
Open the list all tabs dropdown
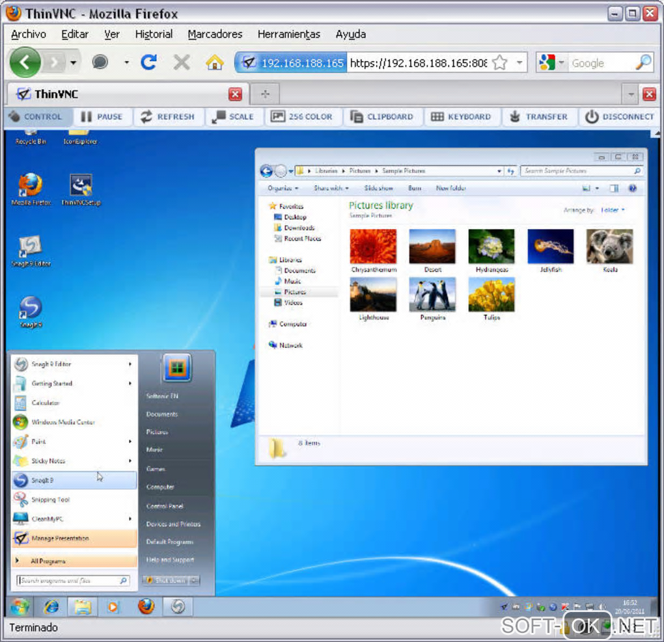(631, 94)
